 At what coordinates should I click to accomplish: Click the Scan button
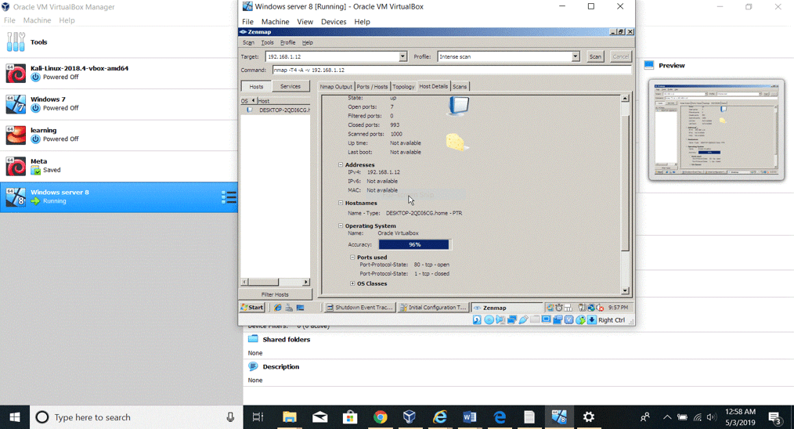(595, 56)
